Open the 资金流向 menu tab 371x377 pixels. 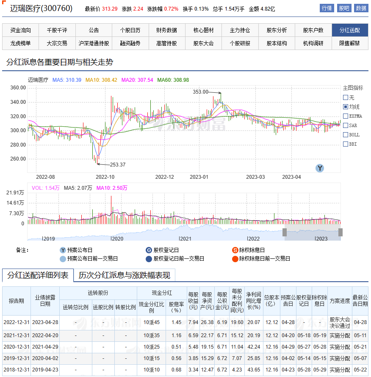tap(21, 30)
